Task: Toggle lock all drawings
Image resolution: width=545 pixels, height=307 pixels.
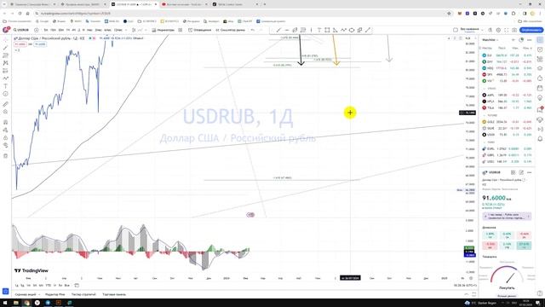Action: (5, 137)
